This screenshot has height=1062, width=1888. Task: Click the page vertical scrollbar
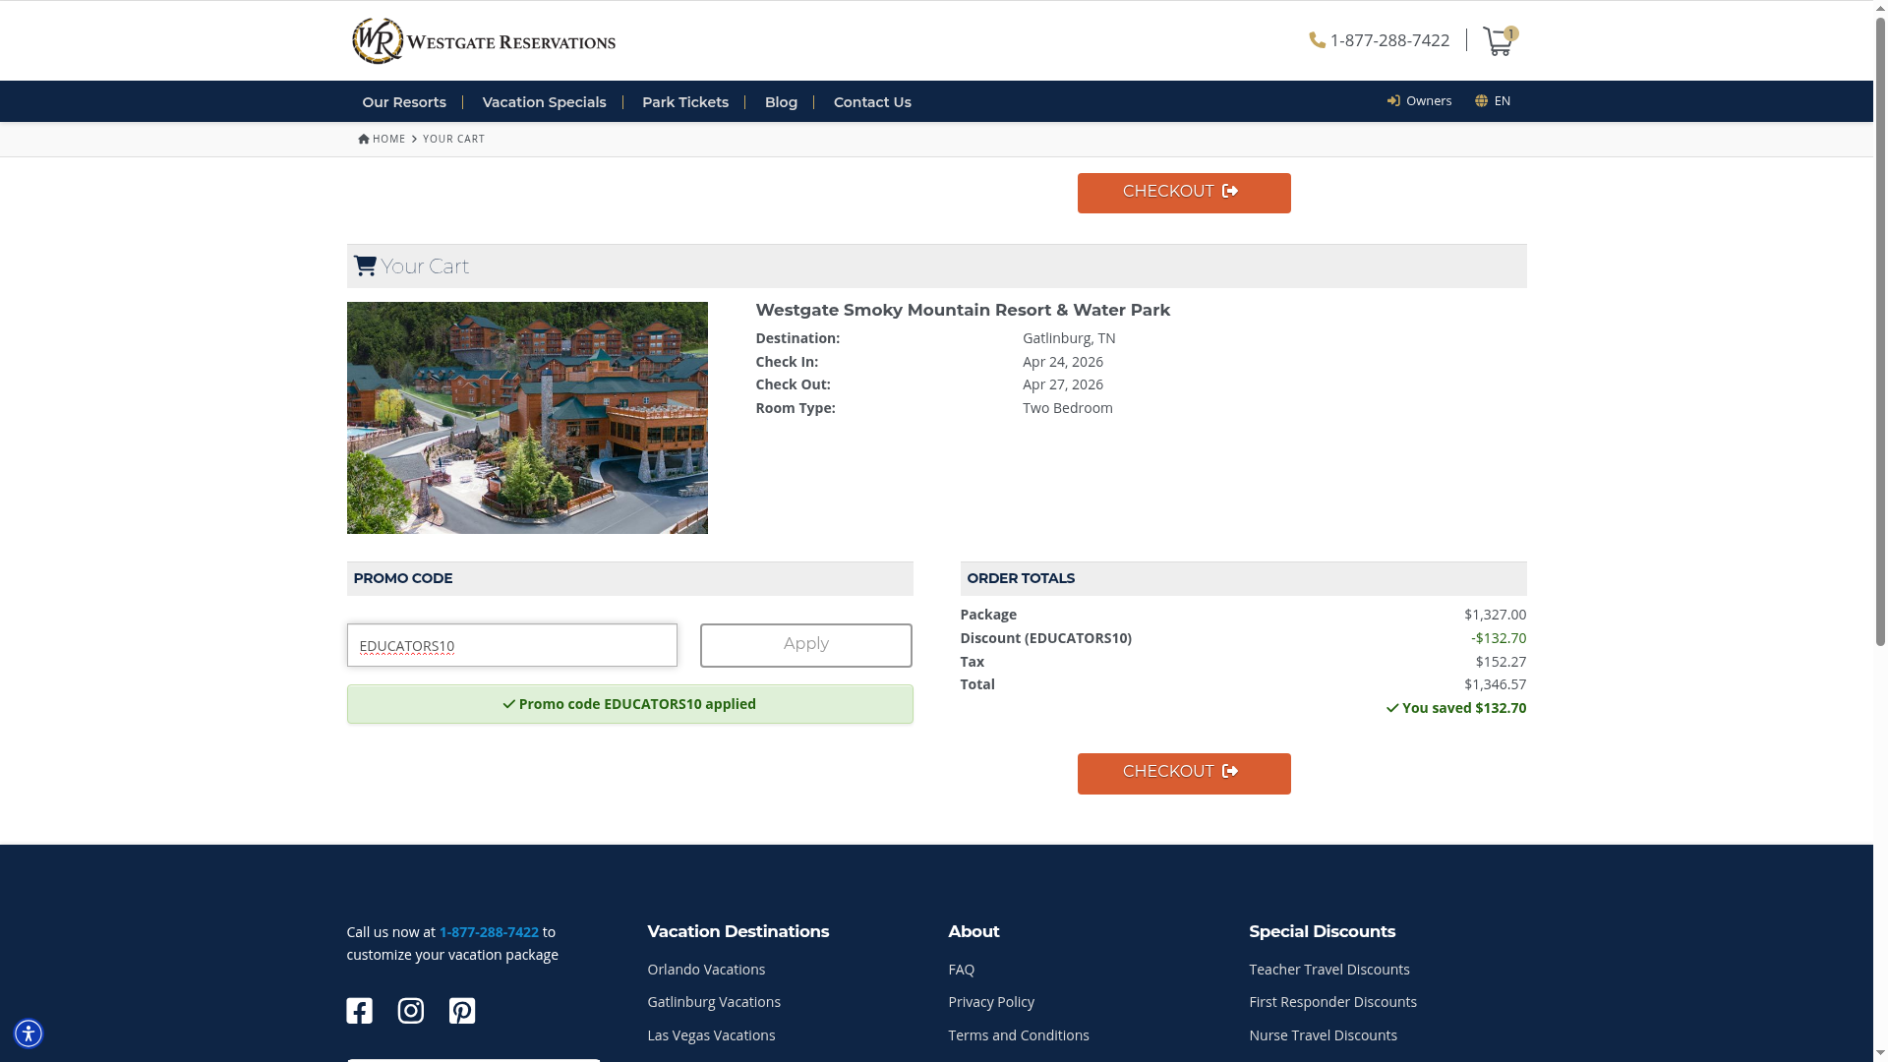(x=1880, y=324)
